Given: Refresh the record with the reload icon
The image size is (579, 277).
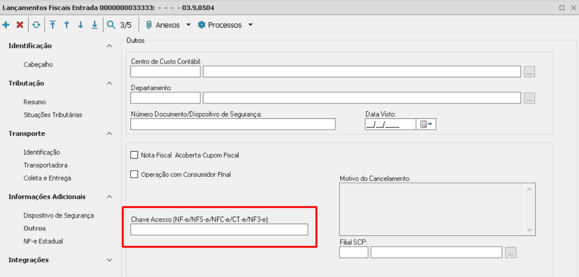Looking at the screenshot, I should 36,25.
